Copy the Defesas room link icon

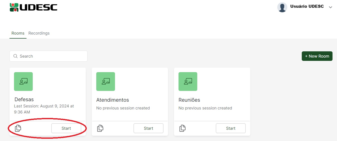pos(18,128)
